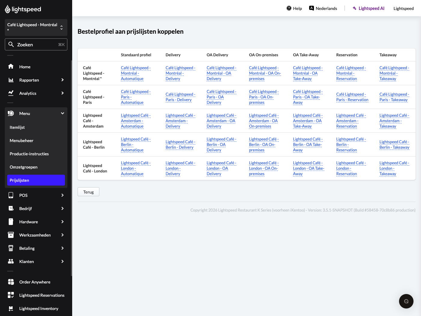421x316 pixels.
Task: Open Café Lightspeed - Montréal - Automatique link
Action: (x=136, y=73)
